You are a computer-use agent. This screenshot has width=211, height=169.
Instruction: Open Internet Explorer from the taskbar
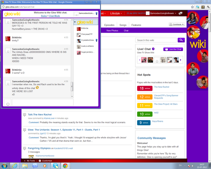(14, 165)
